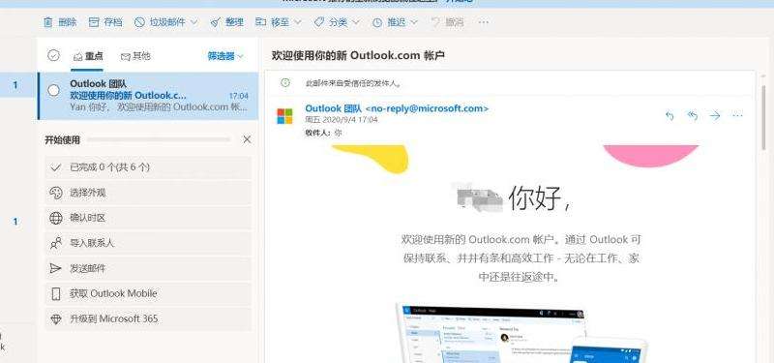Click the 收件人: 你 recipient line
This screenshot has height=363, width=774.
pos(323,133)
